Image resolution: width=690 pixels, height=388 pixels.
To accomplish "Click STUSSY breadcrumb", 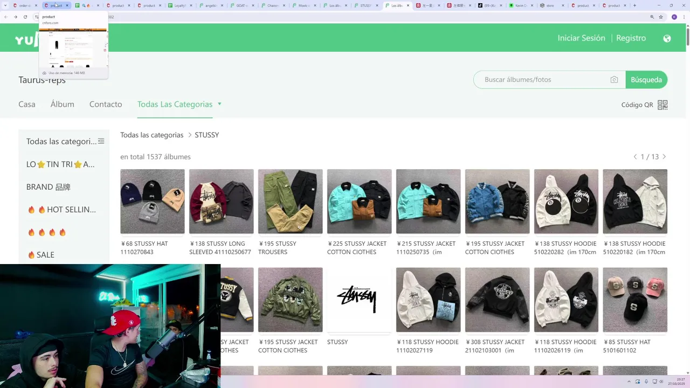I will [207, 135].
